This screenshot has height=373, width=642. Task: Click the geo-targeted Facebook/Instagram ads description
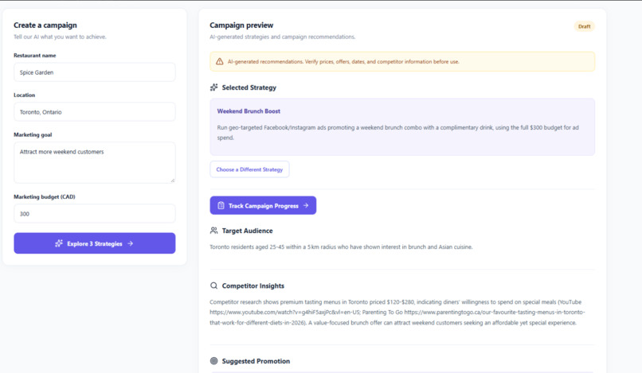398,133
